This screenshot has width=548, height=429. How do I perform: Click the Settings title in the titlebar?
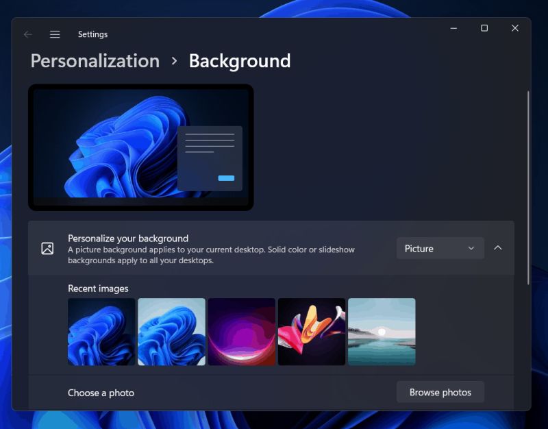pyautogui.click(x=92, y=34)
